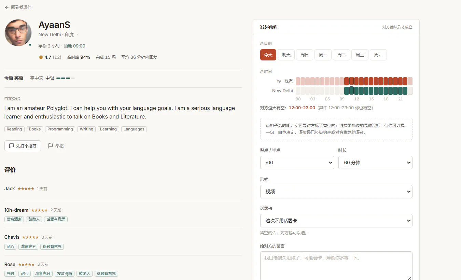Click AyaanS's profile avatar photo

(x=18, y=33)
